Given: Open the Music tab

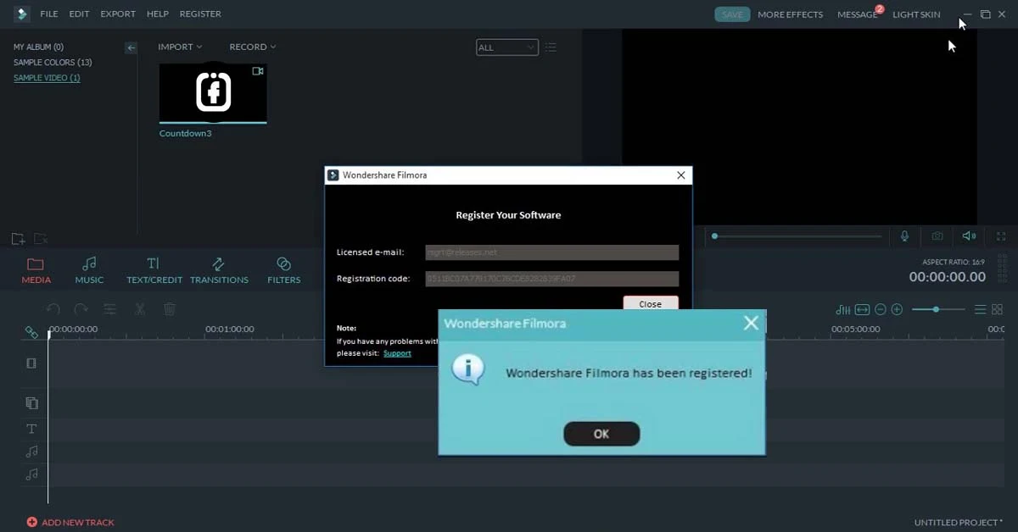Looking at the screenshot, I should pyautogui.click(x=89, y=270).
